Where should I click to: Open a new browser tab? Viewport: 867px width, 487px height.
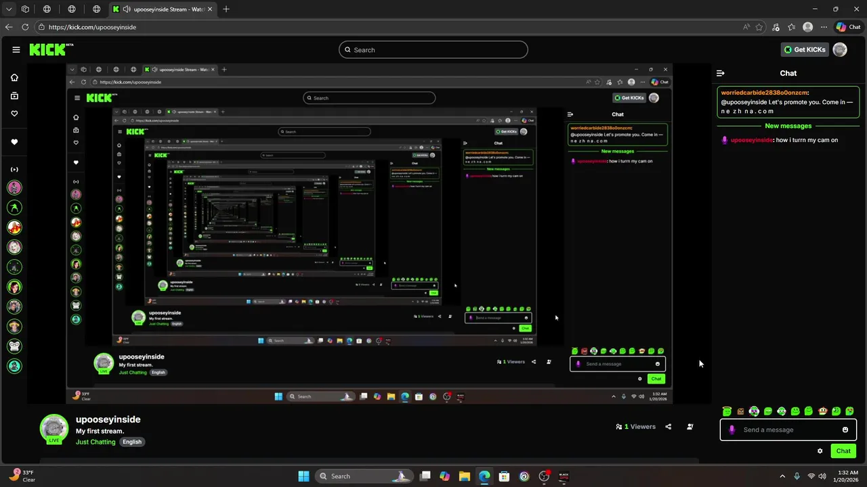(x=226, y=9)
